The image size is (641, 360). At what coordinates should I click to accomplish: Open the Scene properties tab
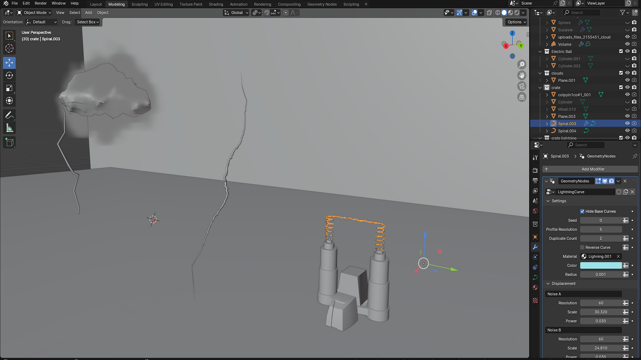[x=535, y=201]
